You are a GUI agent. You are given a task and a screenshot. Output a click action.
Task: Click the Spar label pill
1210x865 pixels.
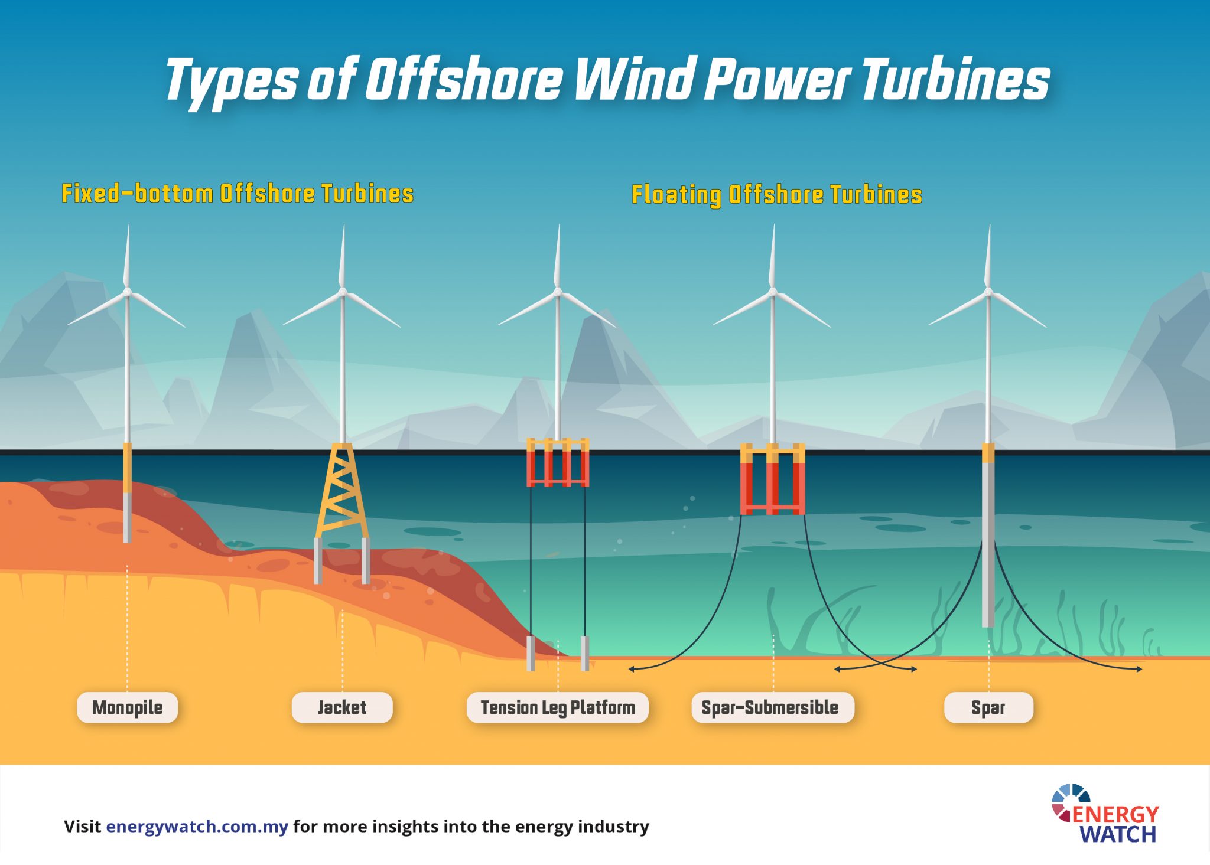pyautogui.click(x=988, y=707)
